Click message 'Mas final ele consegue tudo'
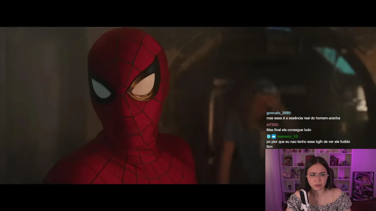The image size is (376, 211). (289, 130)
